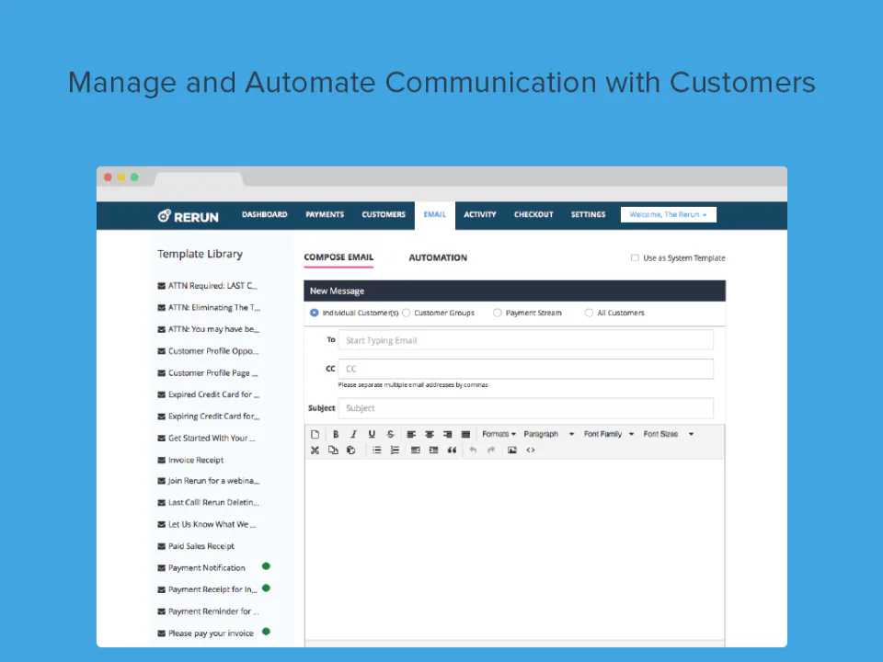Screen dimensions: 883x662
Task: Apply strikethrough formatting
Action: click(x=390, y=434)
